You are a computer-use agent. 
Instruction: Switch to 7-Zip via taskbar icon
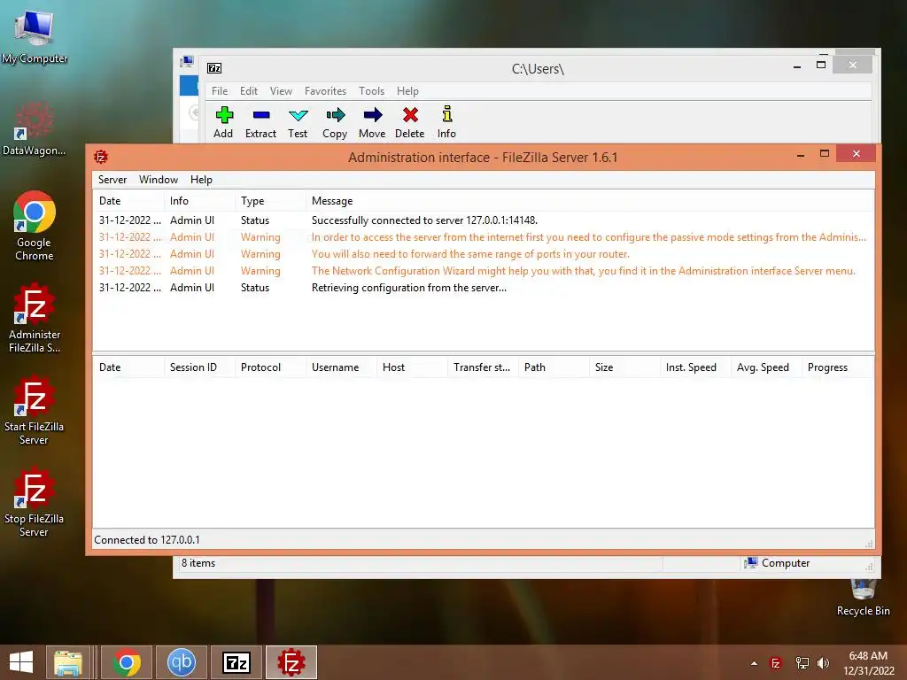[x=236, y=662]
